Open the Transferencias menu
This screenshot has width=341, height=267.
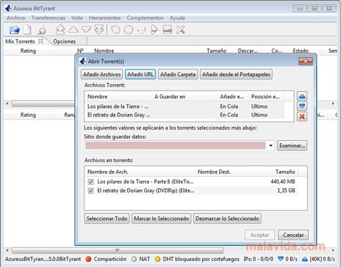(48, 18)
